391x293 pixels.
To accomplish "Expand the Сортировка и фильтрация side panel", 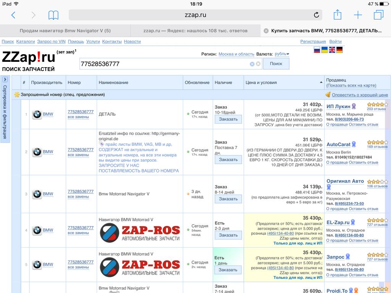I will click(x=5, y=79).
